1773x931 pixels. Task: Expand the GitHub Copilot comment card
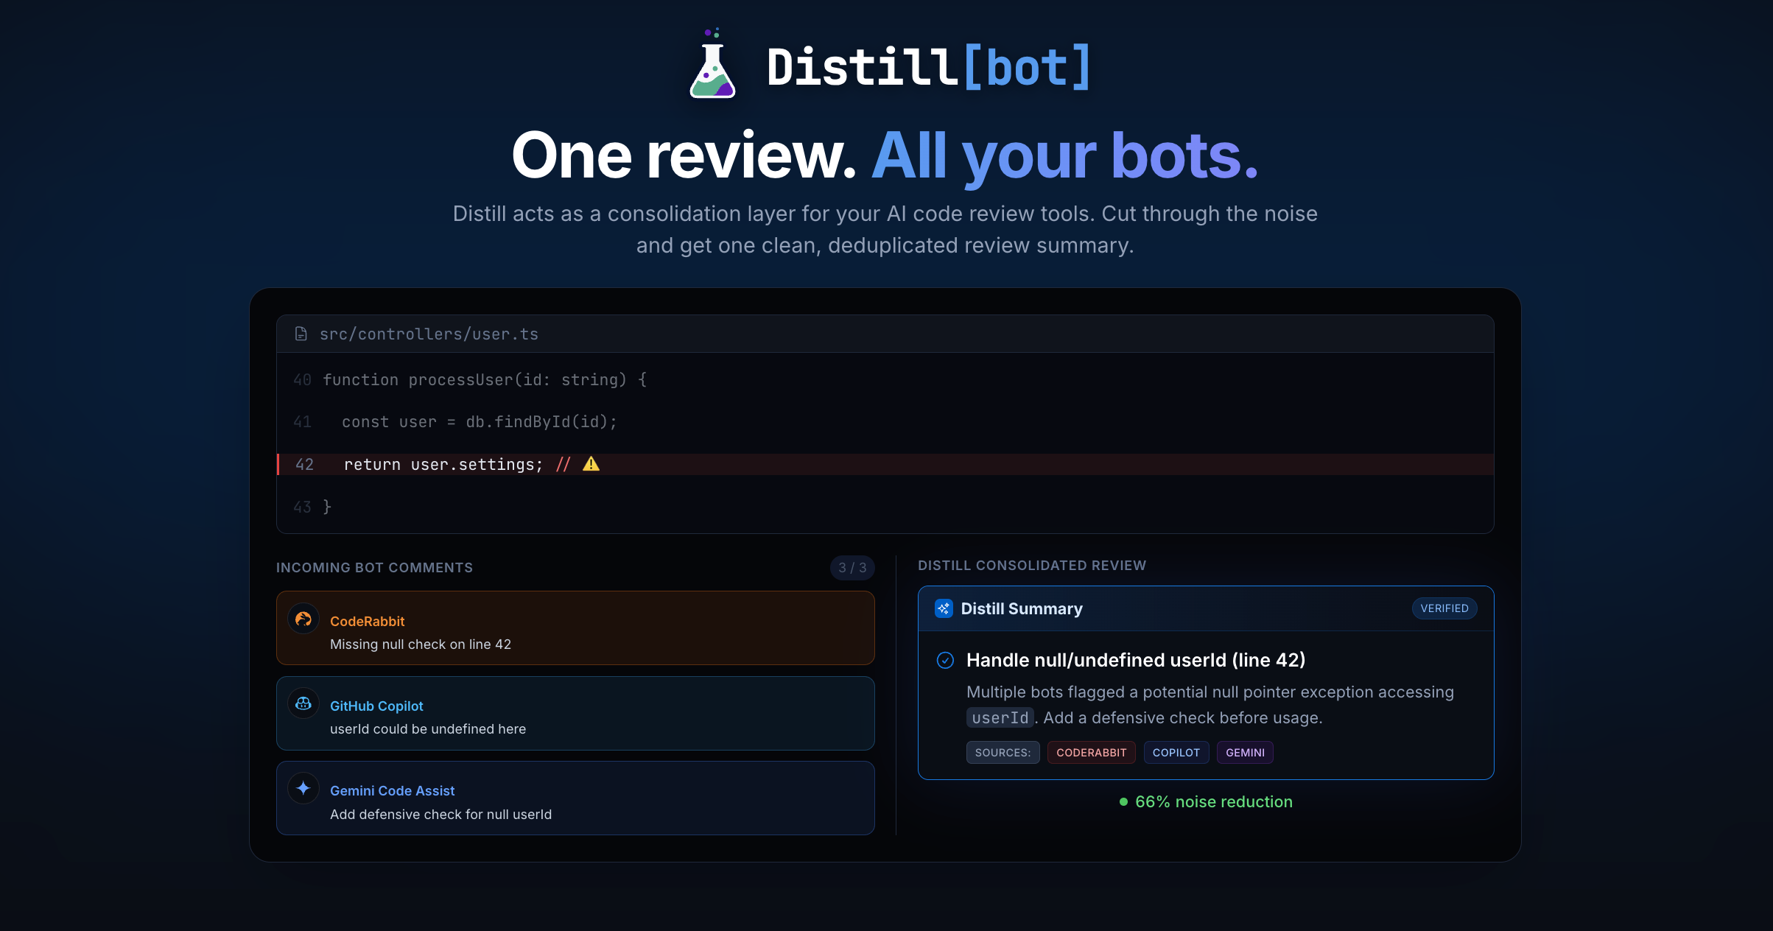click(575, 714)
